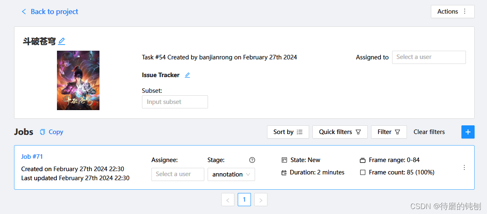
Task: Click the Input subset field
Action: coord(175,102)
